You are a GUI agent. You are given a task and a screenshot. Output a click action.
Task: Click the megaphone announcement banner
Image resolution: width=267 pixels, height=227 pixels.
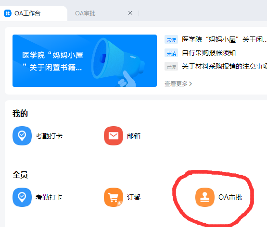point(85,60)
